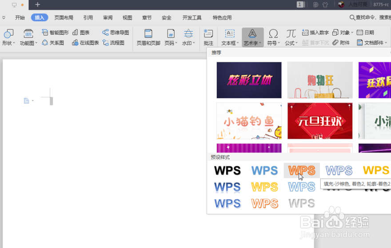Image resolution: width=391 pixels, height=248 pixels.
Task: Choose the gold WPS preset, first row
Action: click(375, 170)
